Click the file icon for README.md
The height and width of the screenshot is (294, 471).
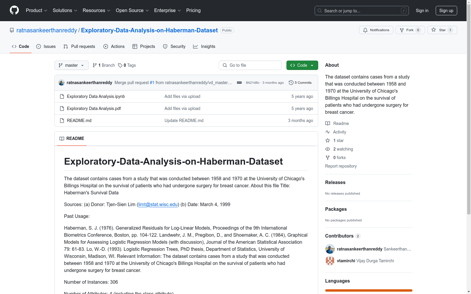point(62,121)
